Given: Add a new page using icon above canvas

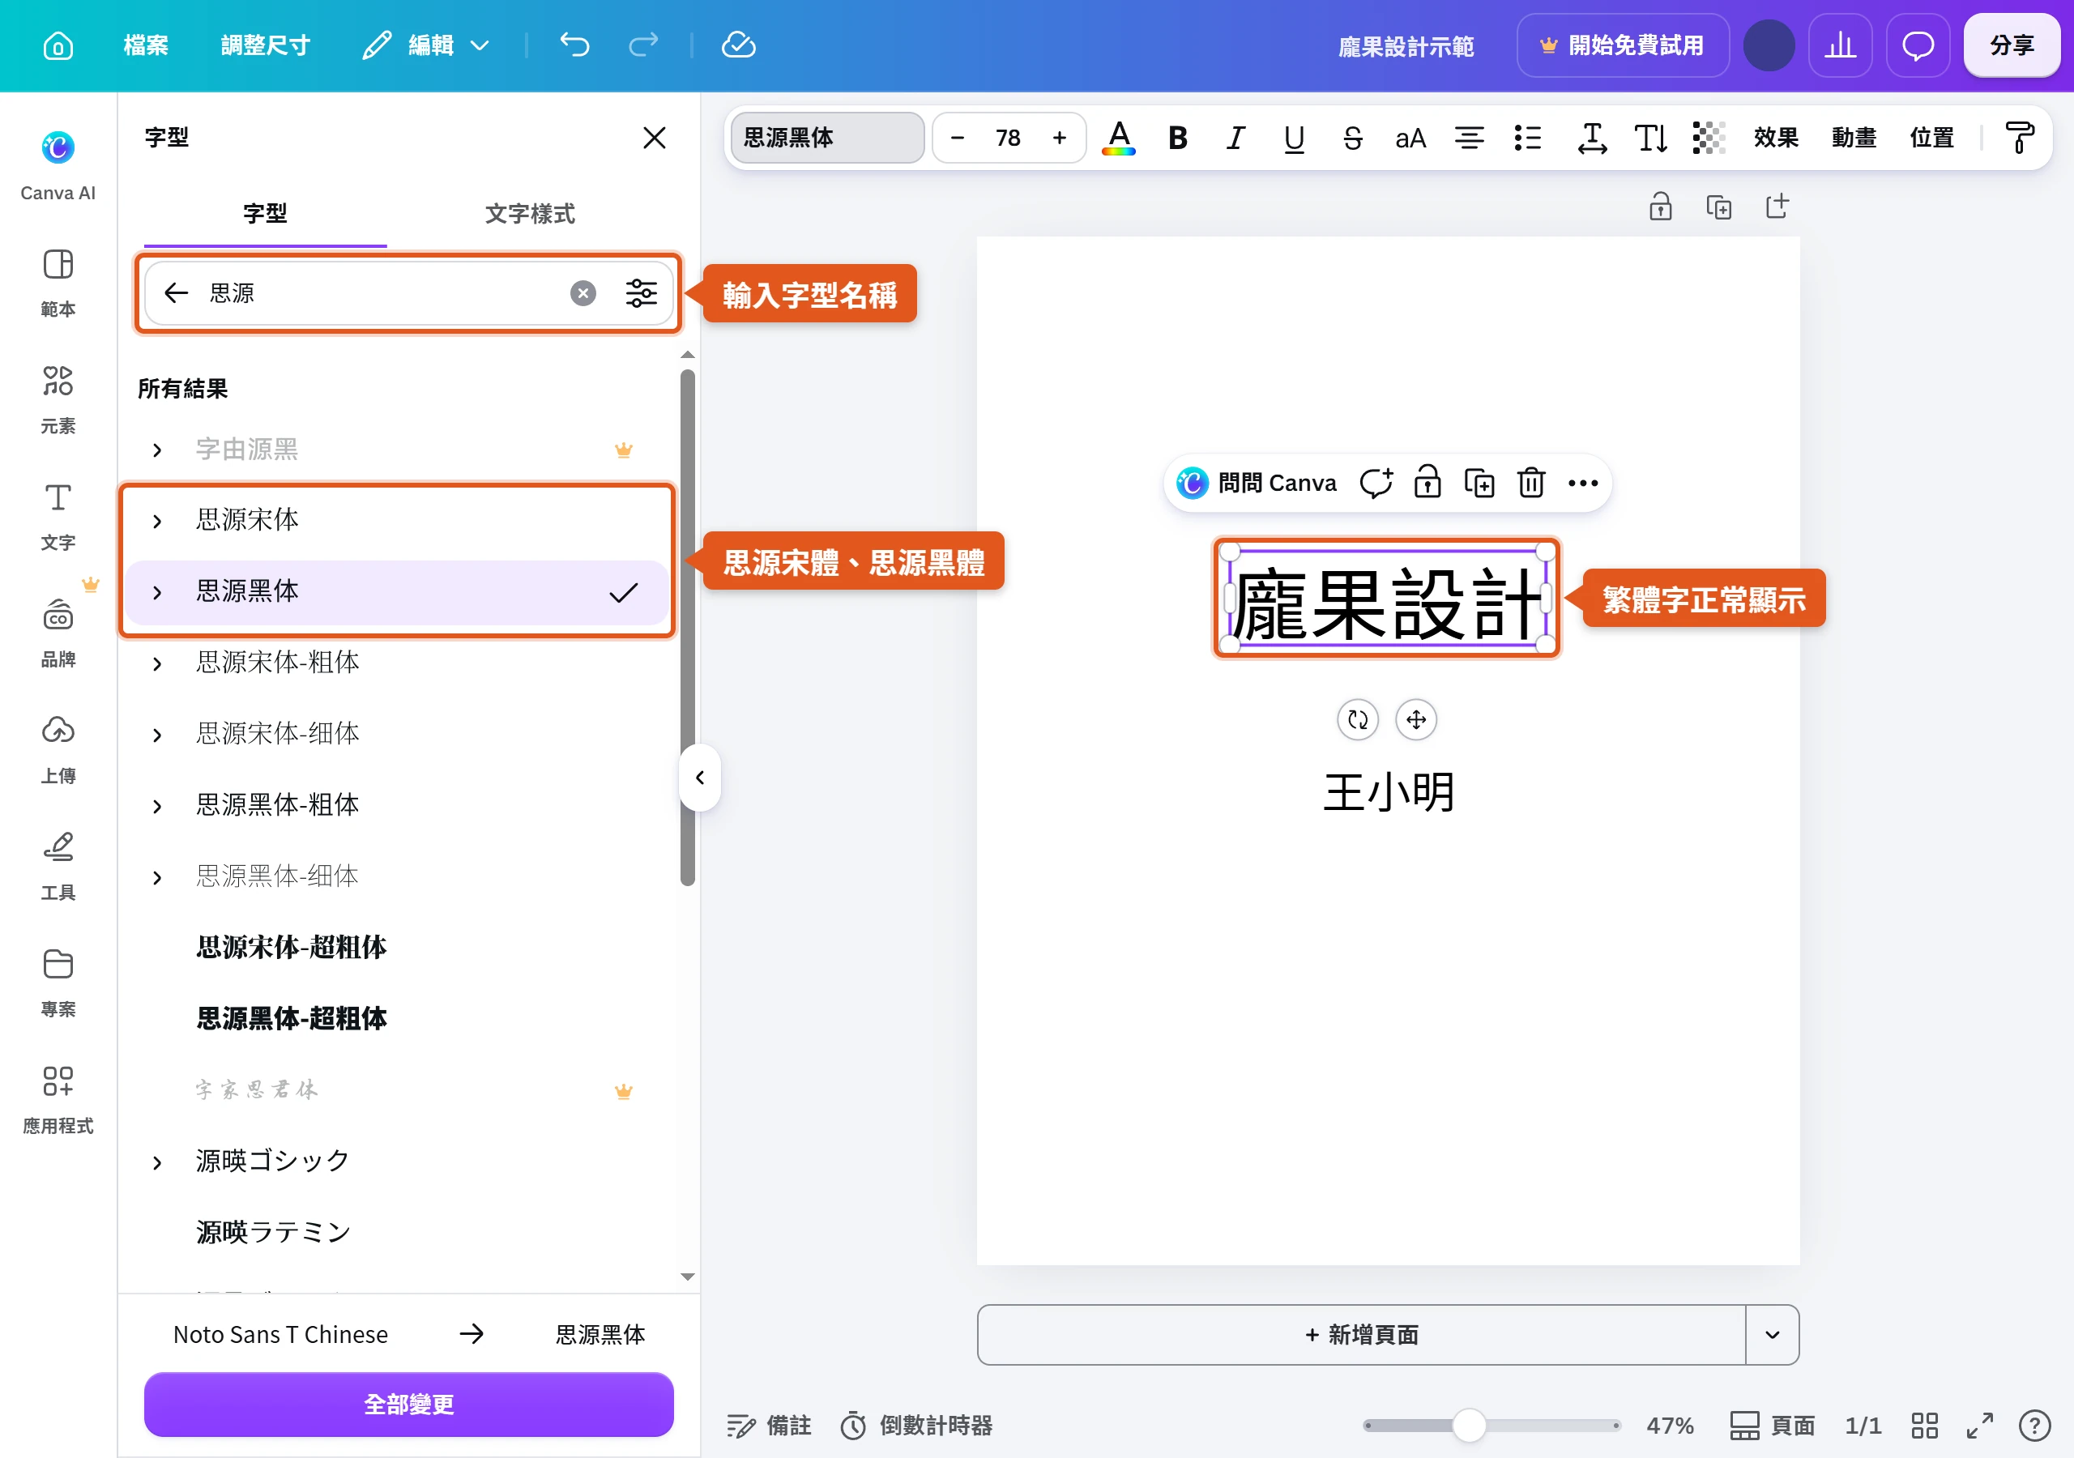Looking at the screenshot, I should click(1777, 206).
